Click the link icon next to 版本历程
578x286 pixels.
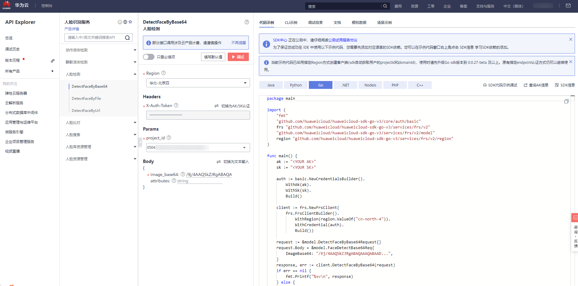(x=53, y=61)
